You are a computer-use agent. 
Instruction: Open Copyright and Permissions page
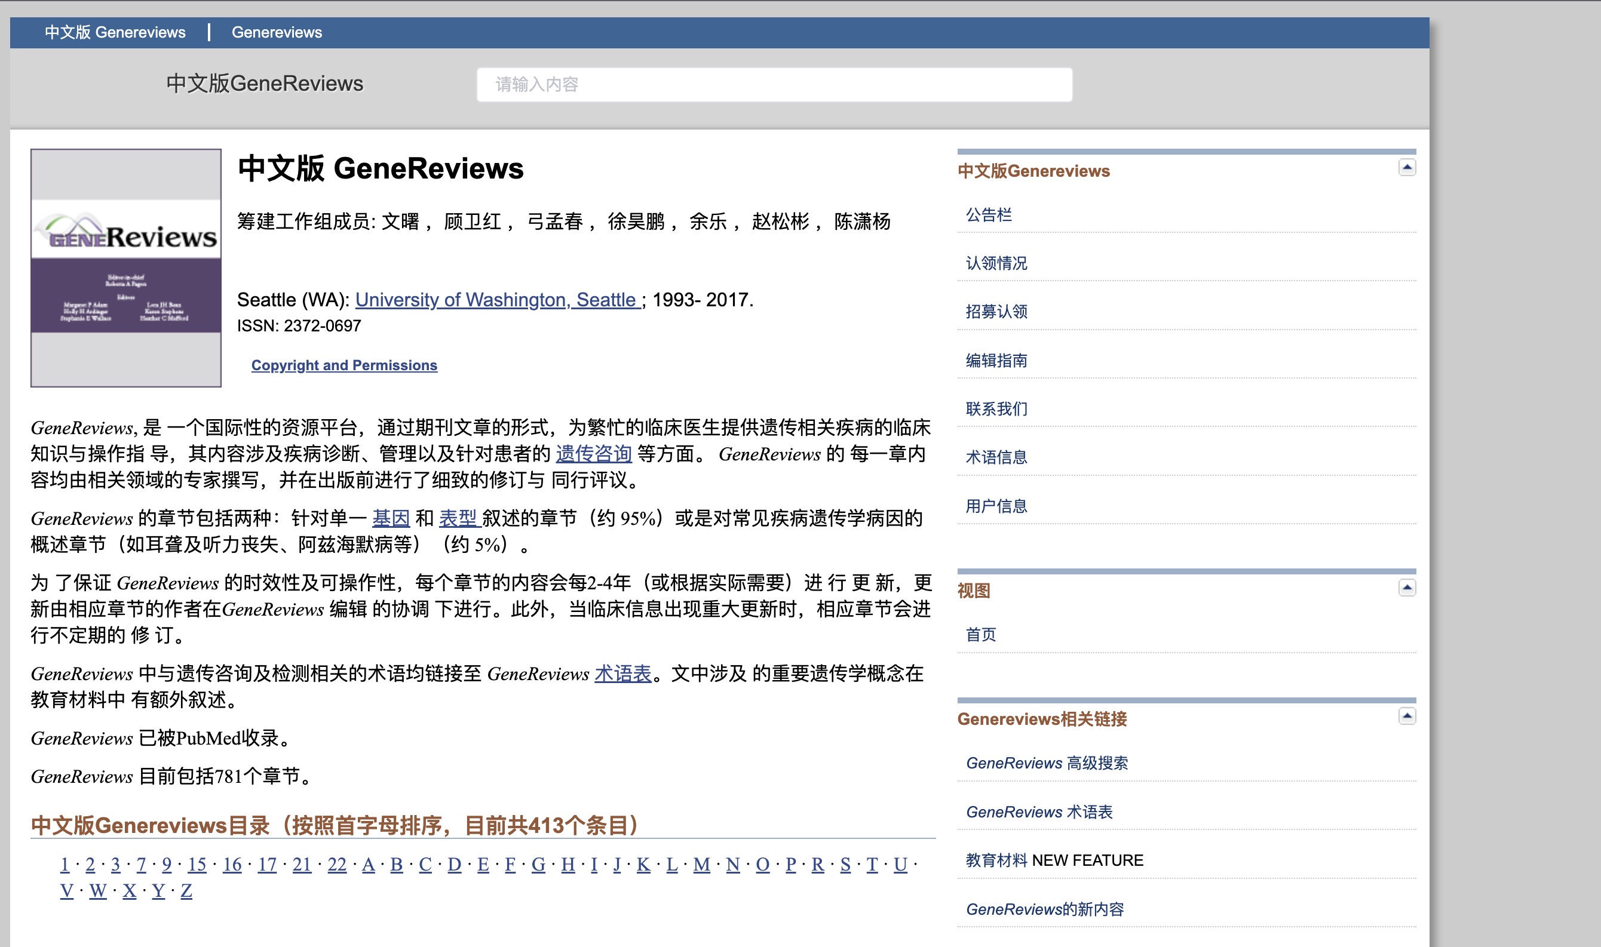(344, 365)
